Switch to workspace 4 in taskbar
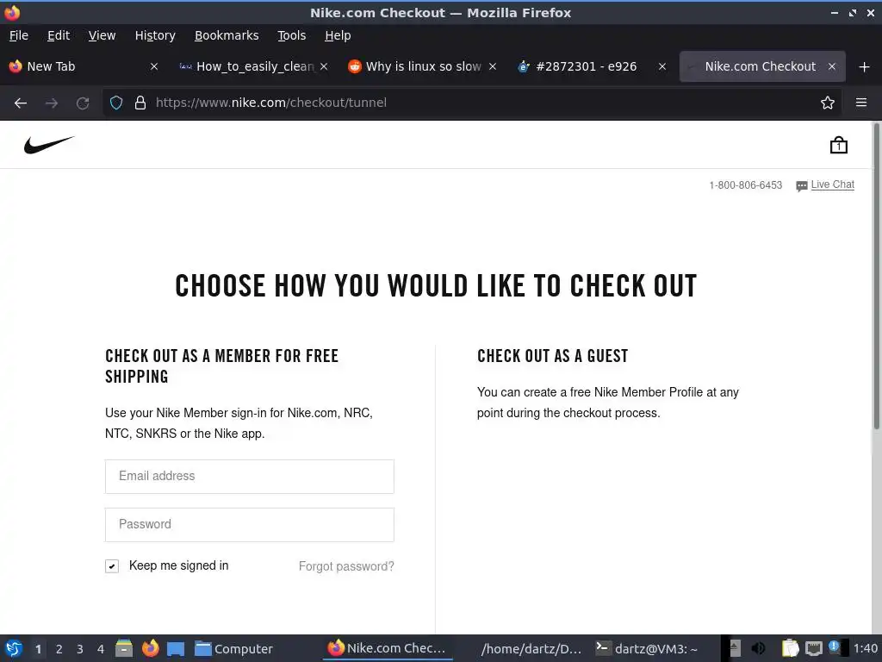Screen dimensions: 882x662 click(101, 649)
